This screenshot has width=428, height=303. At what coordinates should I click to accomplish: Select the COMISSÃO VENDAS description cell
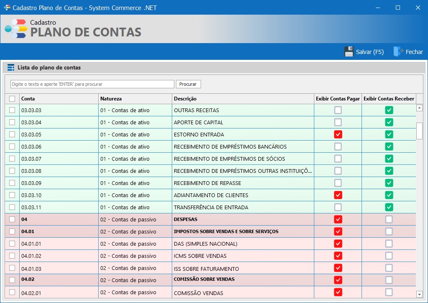[x=242, y=293]
